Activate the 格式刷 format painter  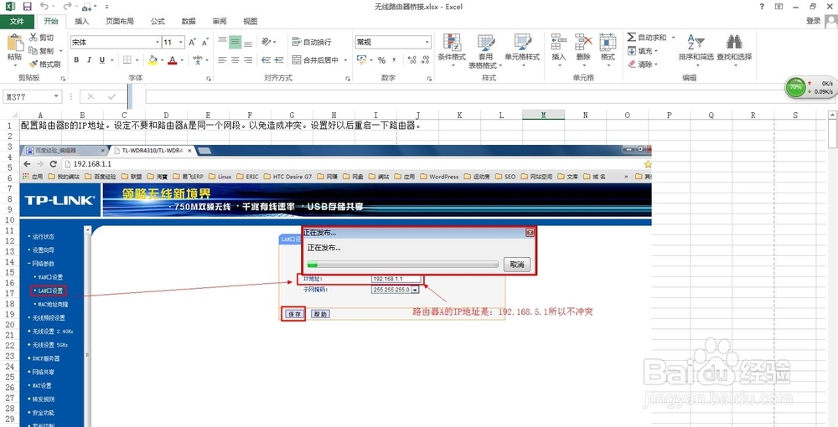[44, 64]
